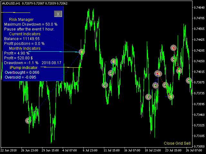Click the Profit = 4.90 % line
Image resolution: width=206 pixels, height=154 pixels.
(x=17, y=53)
